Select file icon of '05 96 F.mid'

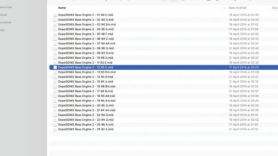pos(55,34)
